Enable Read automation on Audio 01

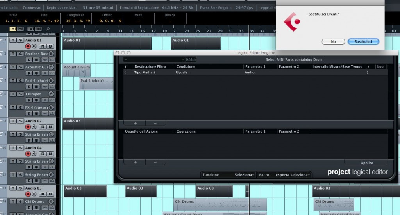tap(43, 46)
